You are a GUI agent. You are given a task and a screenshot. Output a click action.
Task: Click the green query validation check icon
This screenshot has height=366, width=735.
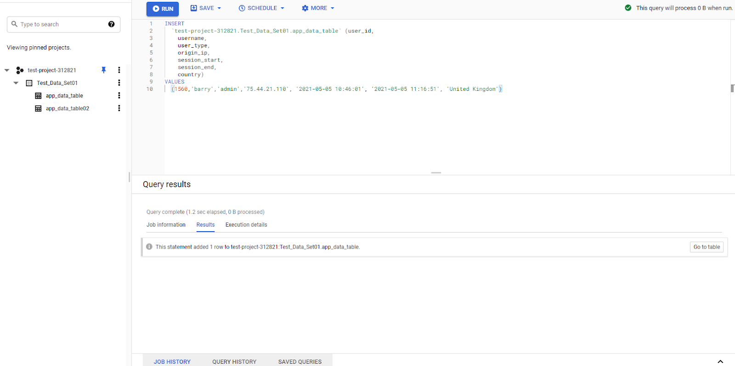[x=628, y=8]
